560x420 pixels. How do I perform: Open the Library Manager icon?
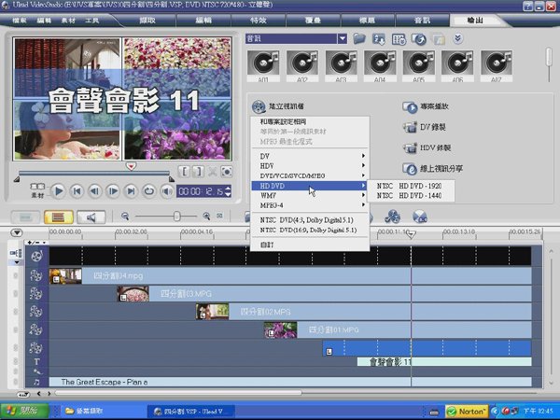(399, 39)
